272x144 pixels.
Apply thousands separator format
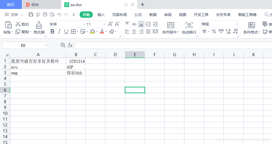[221, 31]
